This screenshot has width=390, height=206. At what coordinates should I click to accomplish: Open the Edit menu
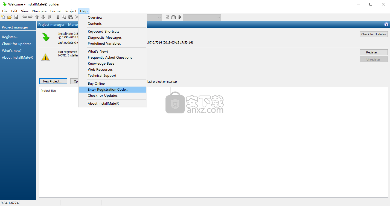click(x=14, y=11)
